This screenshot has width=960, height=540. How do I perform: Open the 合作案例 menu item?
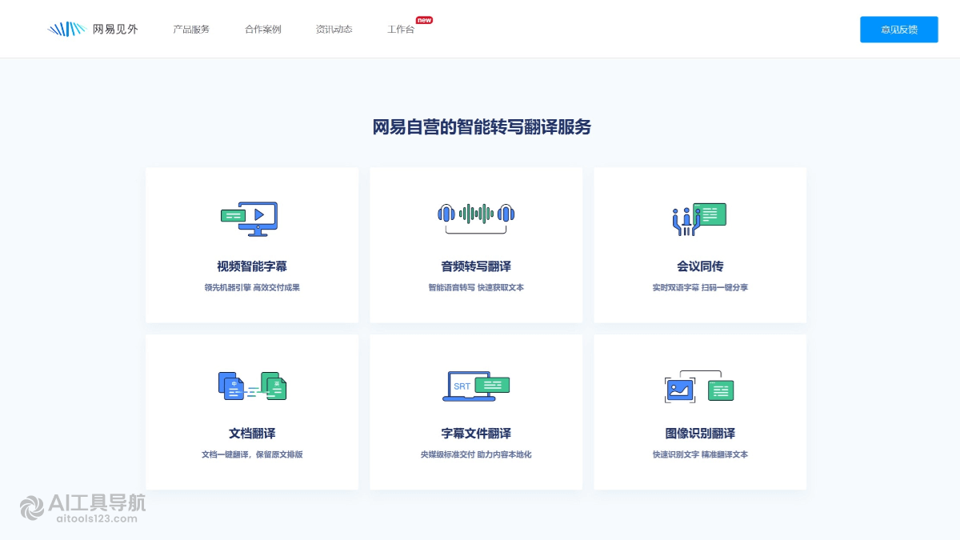pos(263,30)
